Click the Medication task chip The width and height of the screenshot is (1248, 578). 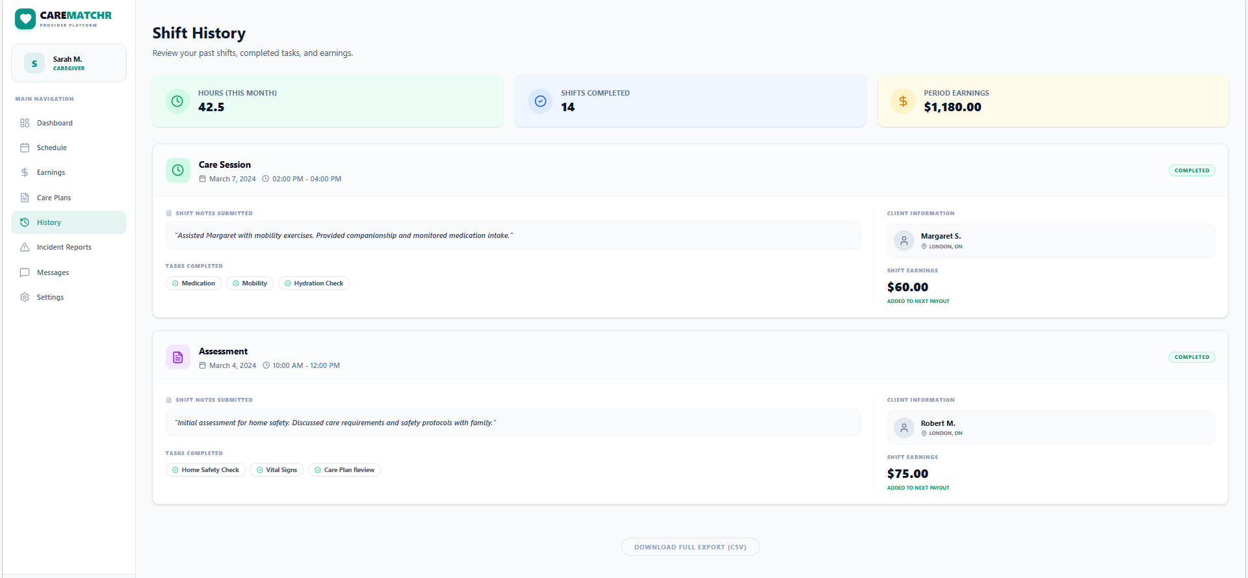[x=194, y=283]
